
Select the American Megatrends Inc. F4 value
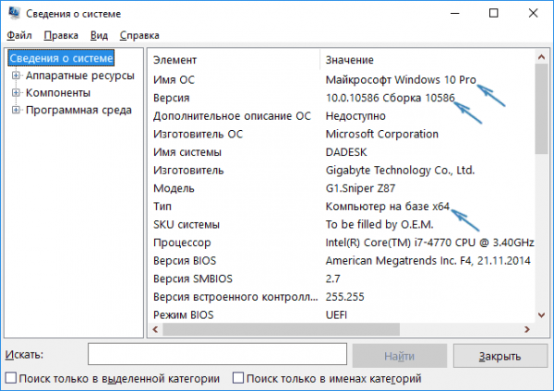point(428,261)
